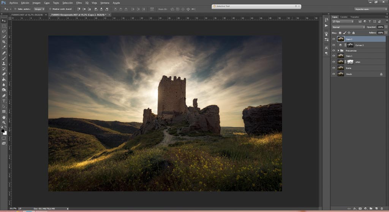
Task: Toggle visibility of the trama layer
Action: coord(334,68)
